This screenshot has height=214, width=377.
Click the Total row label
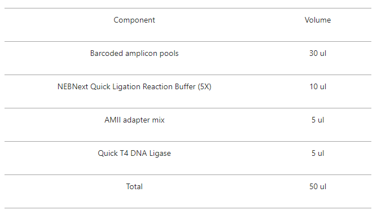134,186
